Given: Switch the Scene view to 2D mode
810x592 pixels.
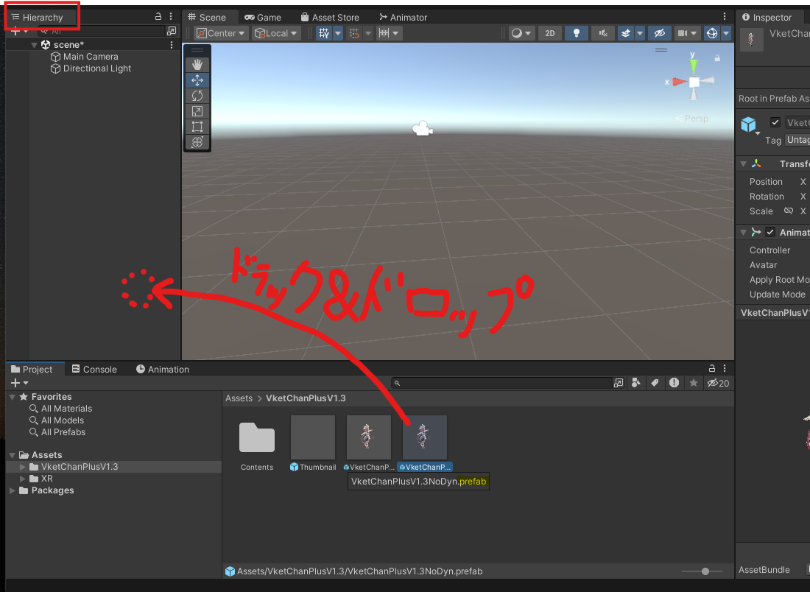Looking at the screenshot, I should coord(549,33).
